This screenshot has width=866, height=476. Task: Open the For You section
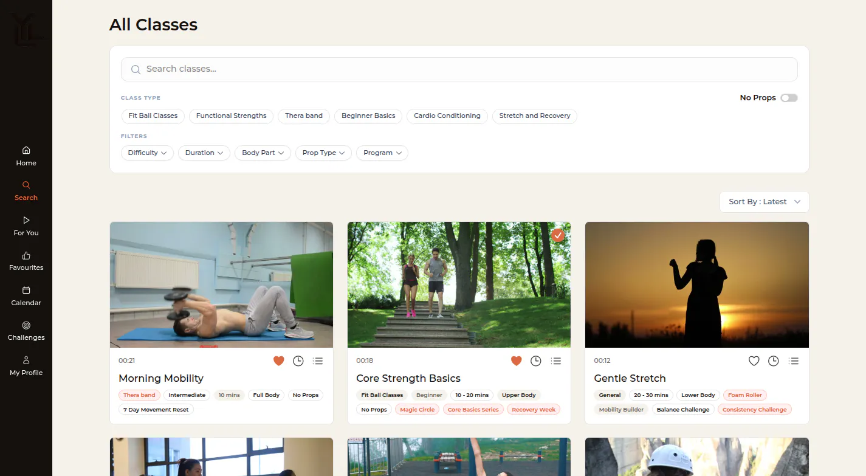26,226
